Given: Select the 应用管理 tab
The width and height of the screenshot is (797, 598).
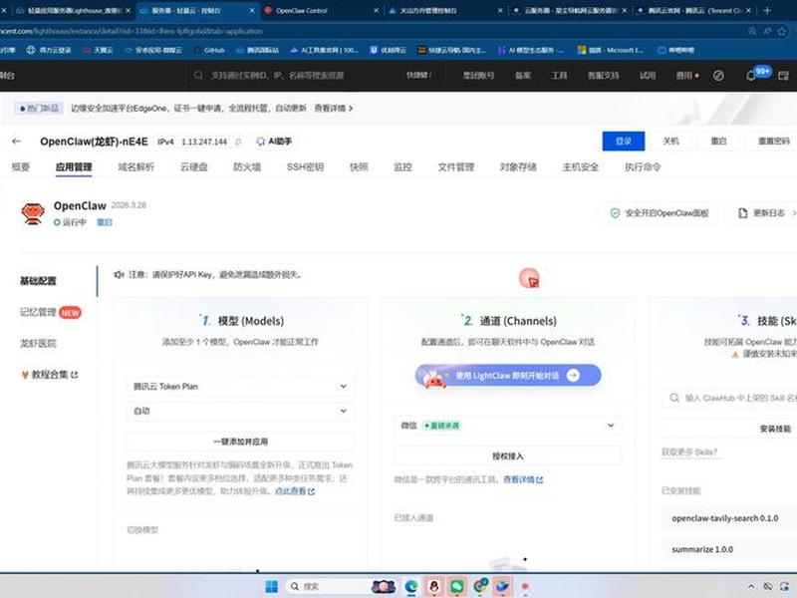Looking at the screenshot, I should click(x=74, y=166).
